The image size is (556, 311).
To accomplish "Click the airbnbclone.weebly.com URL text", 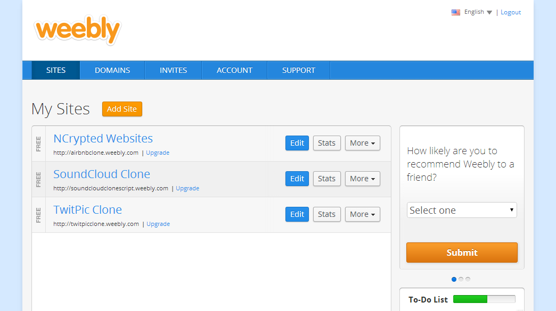I will click(96, 153).
